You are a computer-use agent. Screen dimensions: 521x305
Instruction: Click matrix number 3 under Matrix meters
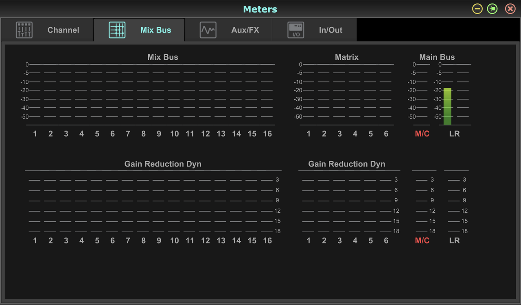coord(339,134)
